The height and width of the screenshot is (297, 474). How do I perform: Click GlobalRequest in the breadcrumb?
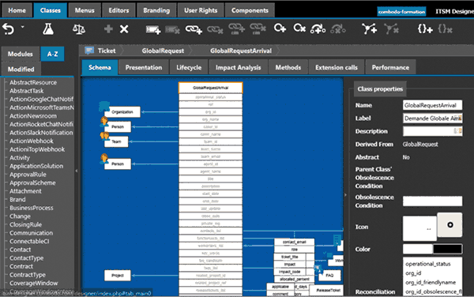(x=163, y=51)
